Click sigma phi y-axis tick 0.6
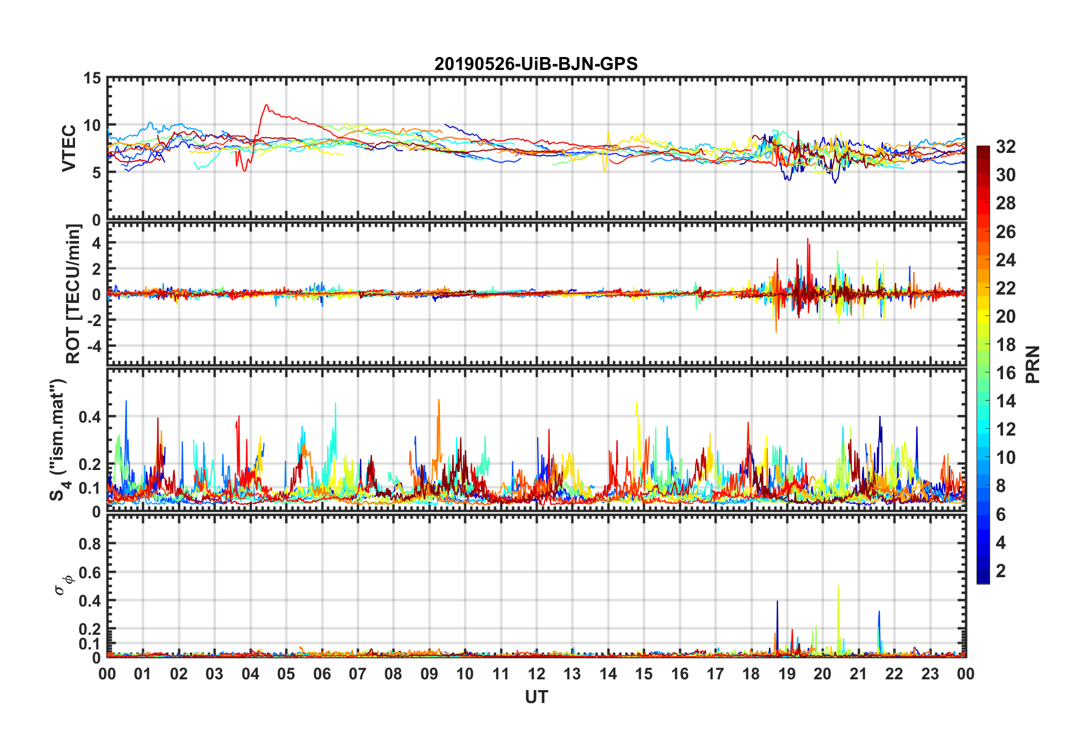Screen dimensions: 1073x729 pos(89,572)
